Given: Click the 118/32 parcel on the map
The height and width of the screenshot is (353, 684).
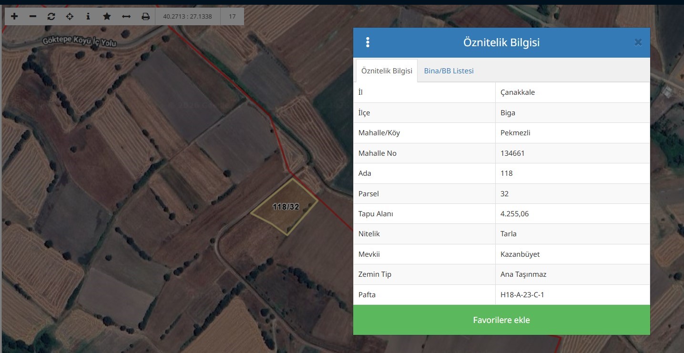Looking at the screenshot, I should 286,207.
